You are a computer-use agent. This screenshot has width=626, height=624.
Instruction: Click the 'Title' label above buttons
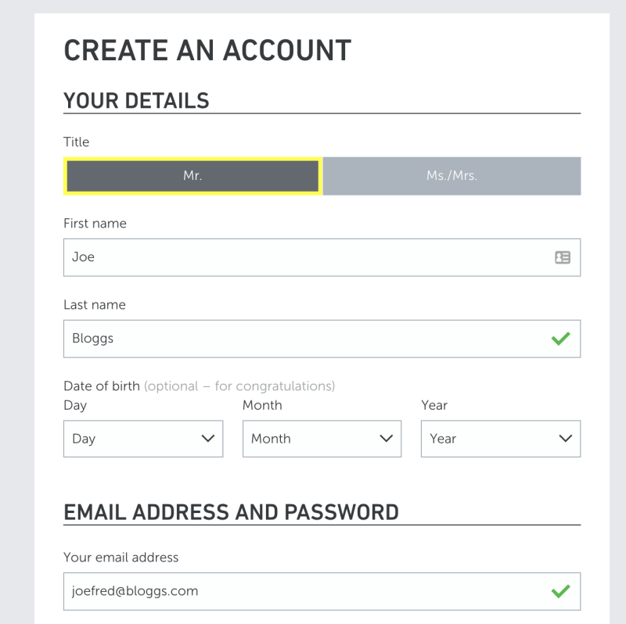pos(76,142)
